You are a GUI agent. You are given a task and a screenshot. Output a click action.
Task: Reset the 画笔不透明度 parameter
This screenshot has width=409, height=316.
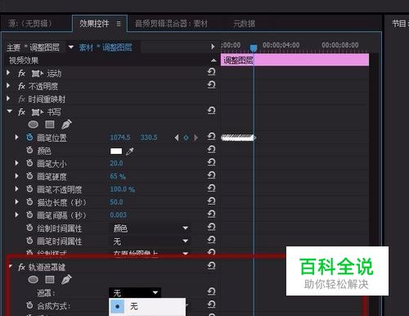(211, 188)
